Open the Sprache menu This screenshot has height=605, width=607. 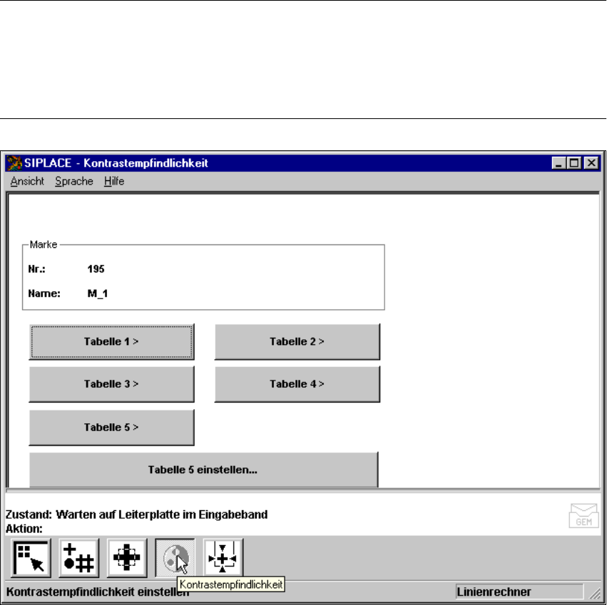coord(74,181)
